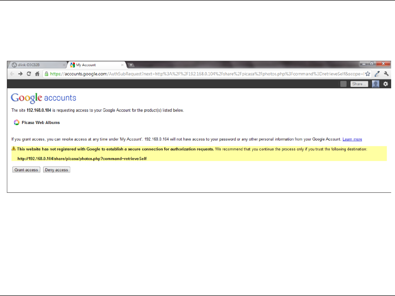
Task: Open the Google bar settings gear
Action: [x=386, y=84]
